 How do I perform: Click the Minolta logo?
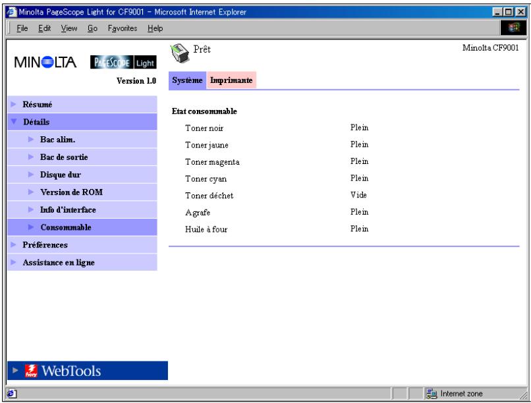click(x=45, y=63)
